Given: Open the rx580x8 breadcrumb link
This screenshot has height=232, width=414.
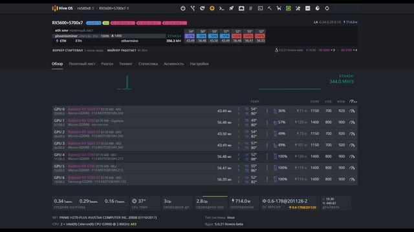Looking at the screenshot, I should 85,8.
